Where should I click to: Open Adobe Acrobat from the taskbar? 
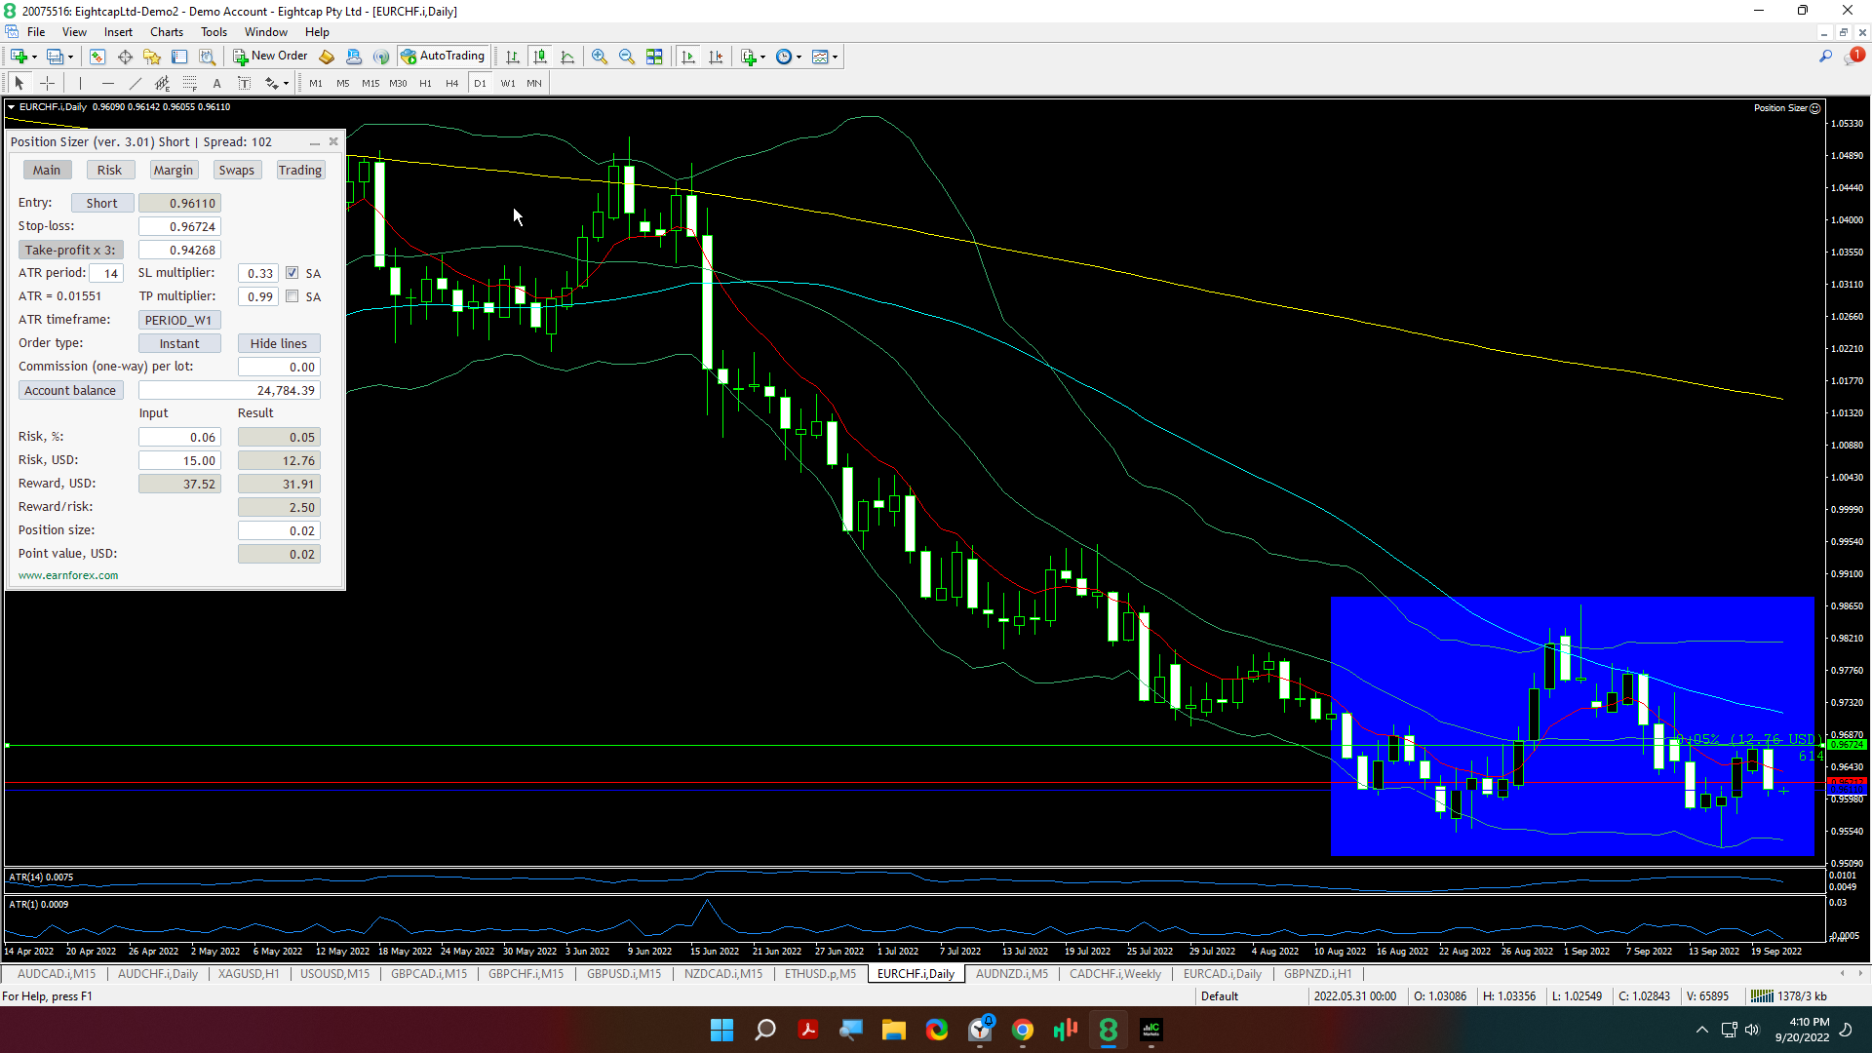pos(808,1030)
